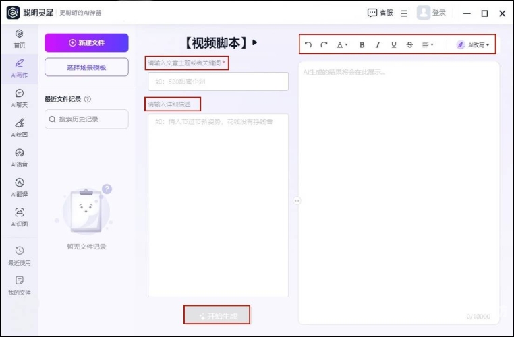
Task: Open 我的文件 my files
Action: coord(20,286)
